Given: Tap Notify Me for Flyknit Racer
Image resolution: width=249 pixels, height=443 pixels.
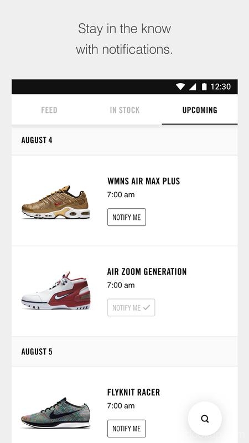Looking at the screenshot, I should pyautogui.click(x=127, y=429).
